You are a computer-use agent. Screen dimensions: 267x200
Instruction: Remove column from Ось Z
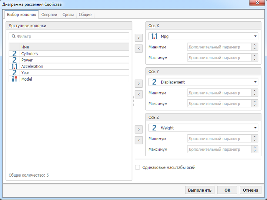(139, 140)
